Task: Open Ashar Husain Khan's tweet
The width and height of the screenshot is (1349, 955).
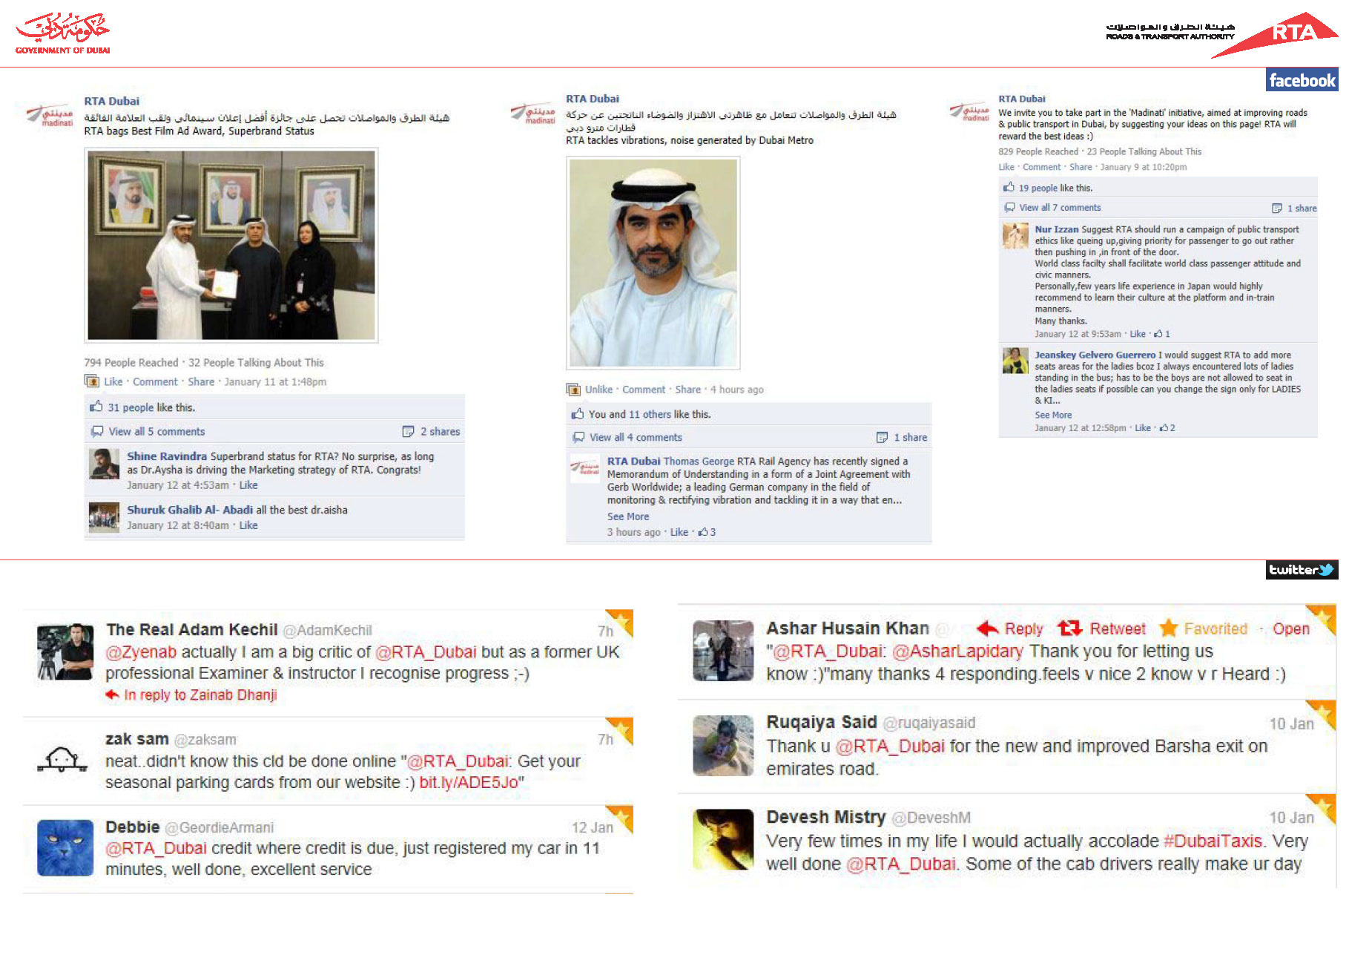Action: pyautogui.click(x=1291, y=629)
